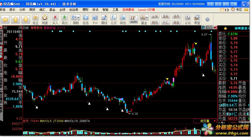This screenshot has height=137, width=251.
Task: Open the 修正 data correction tool
Action: [x=35, y=20]
